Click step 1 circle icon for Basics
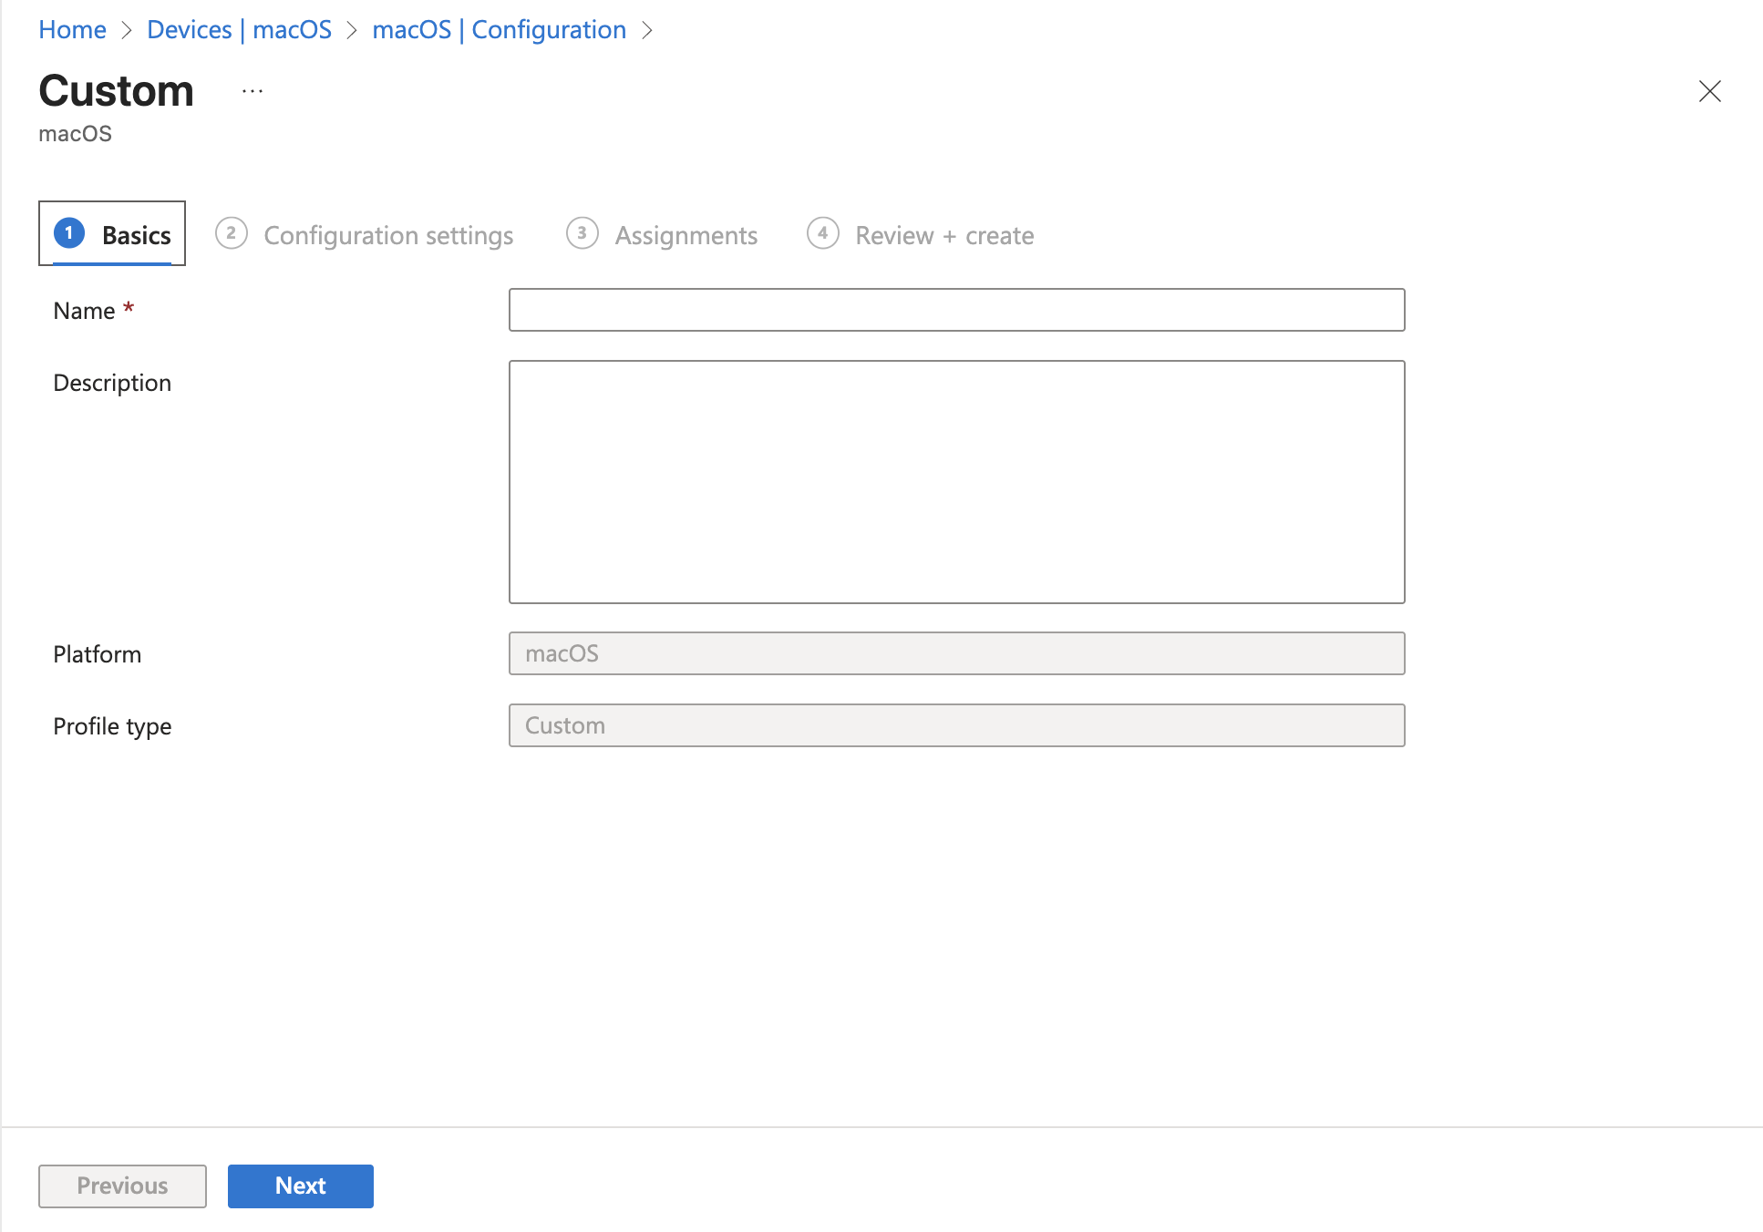Viewport: 1763px width, 1232px height. click(x=69, y=233)
